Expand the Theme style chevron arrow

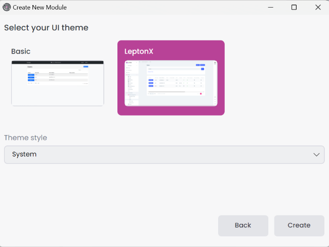316,155
